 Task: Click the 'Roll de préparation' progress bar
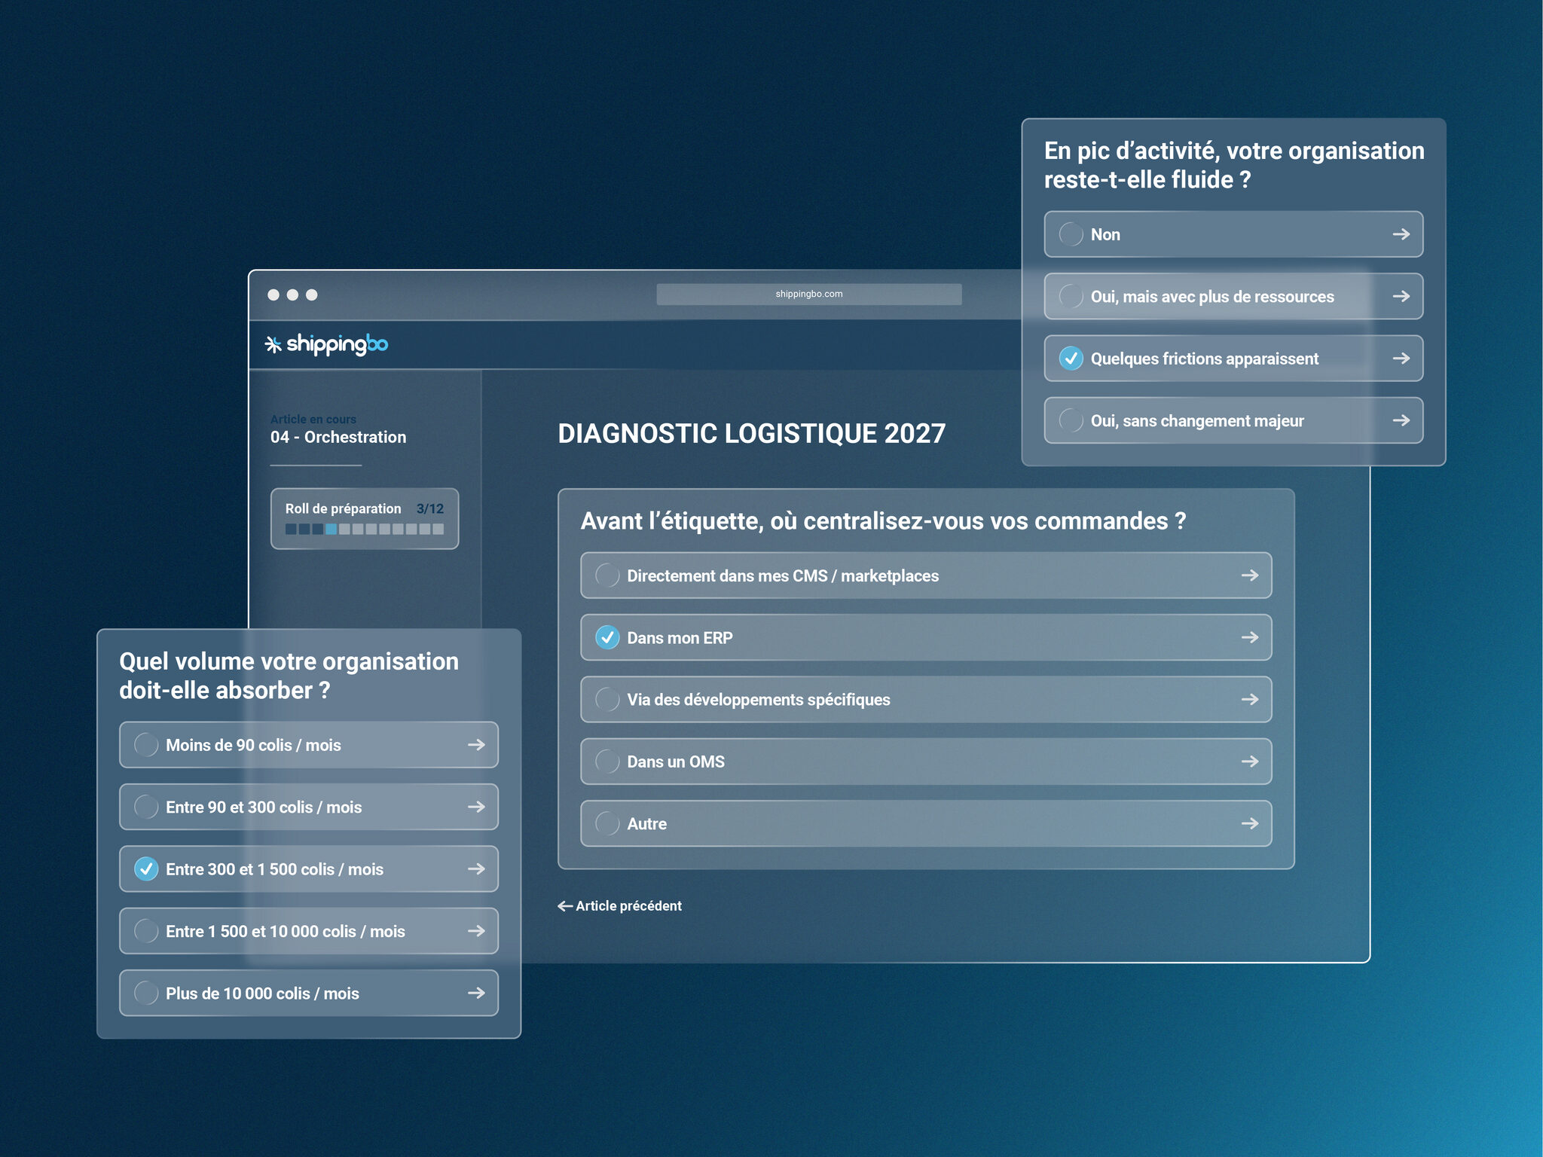tap(365, 529)
